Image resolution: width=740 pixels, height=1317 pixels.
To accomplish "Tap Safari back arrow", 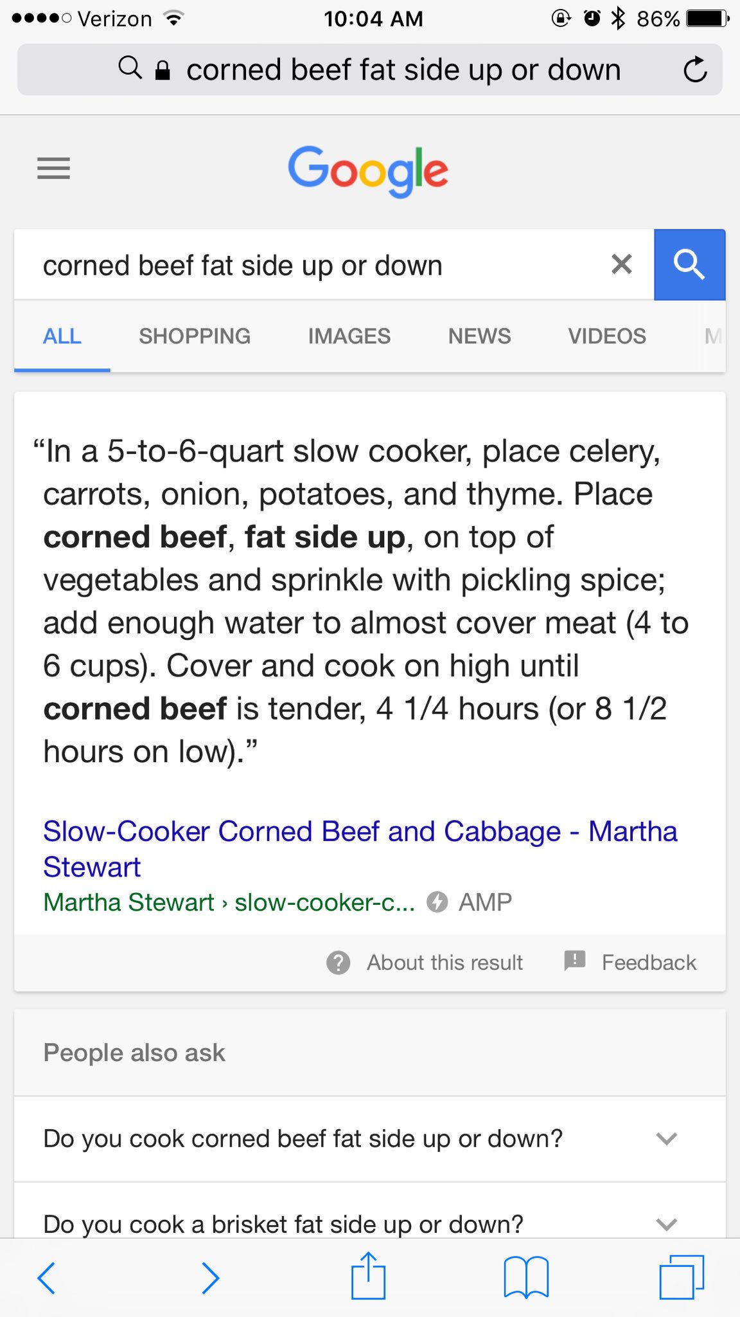I will pyautogui.click(x=46, y=1277).
